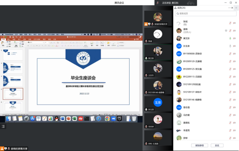239x151 pixels.
Task: Expand the list icon below the shared screen
Action: point(3,126)
